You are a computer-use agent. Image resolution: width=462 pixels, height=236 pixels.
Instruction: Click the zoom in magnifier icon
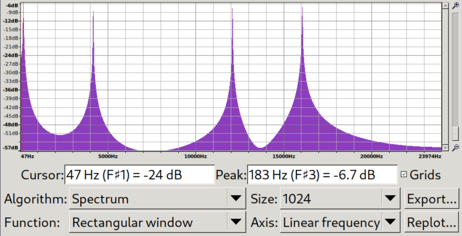click(455, 5)
